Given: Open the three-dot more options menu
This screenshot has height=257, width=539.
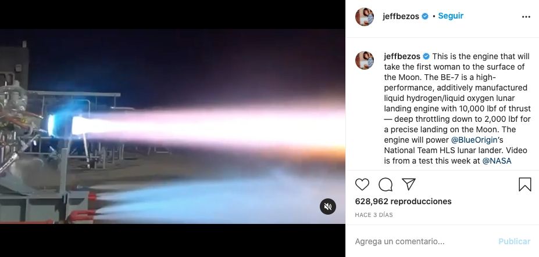Looking at the screenshot, I should 526,17.
